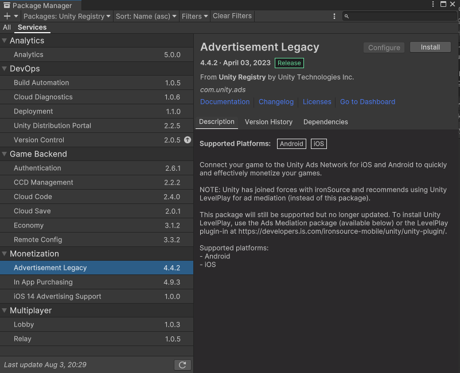Screen dimensions: 460x373
Task: Select the Advertisement Legacy package row
Action: (97, 268)
